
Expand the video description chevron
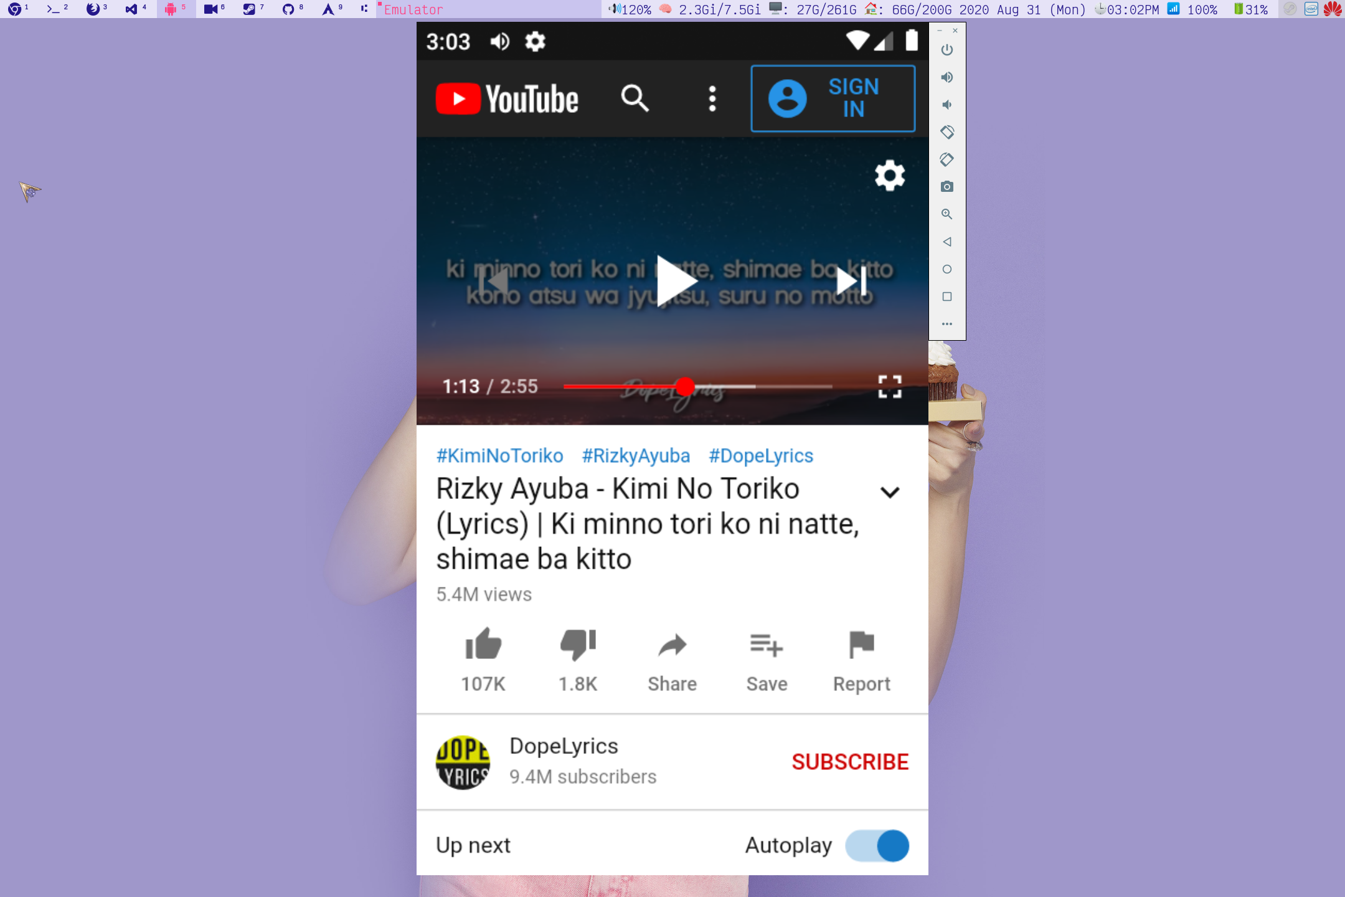pos(890,493)
